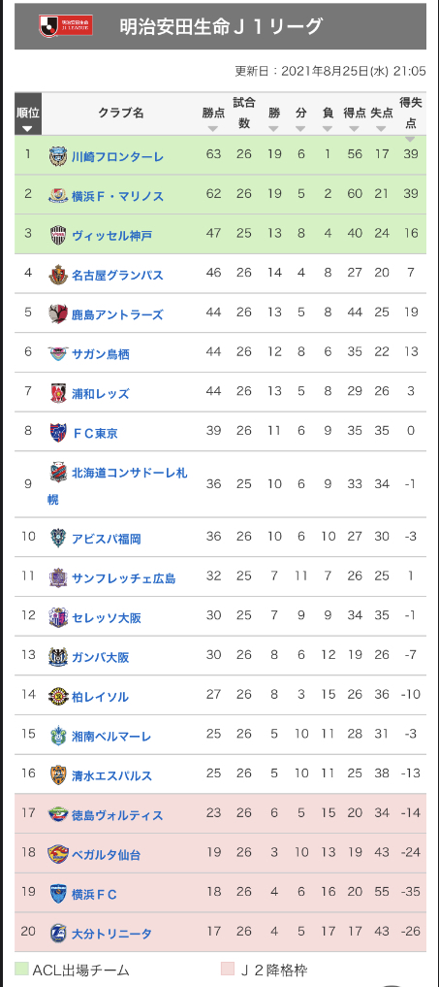Screen dimensions: 439x987
Task: Sort table by 勝点 points arrow
Action: tap(213, 128)
